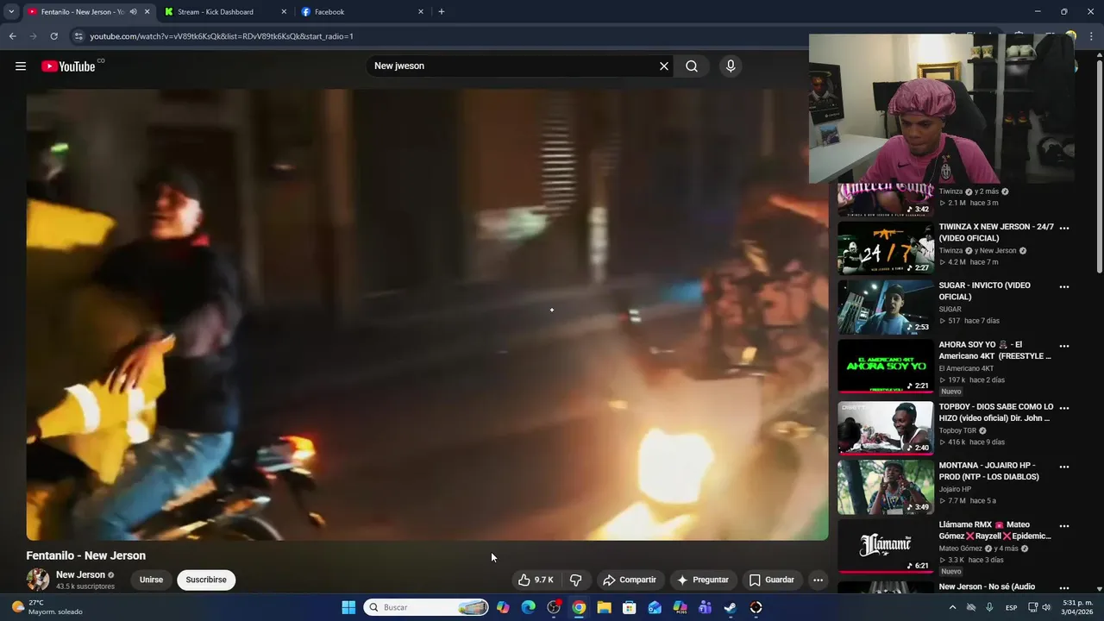Open options for TOPBOY video
The width and height of the screenshot is (1104, 621).
point(1064,408)
